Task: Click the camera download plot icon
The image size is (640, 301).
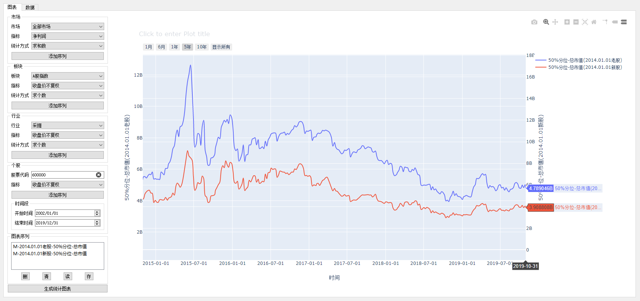Action: [x=534, y=22]
